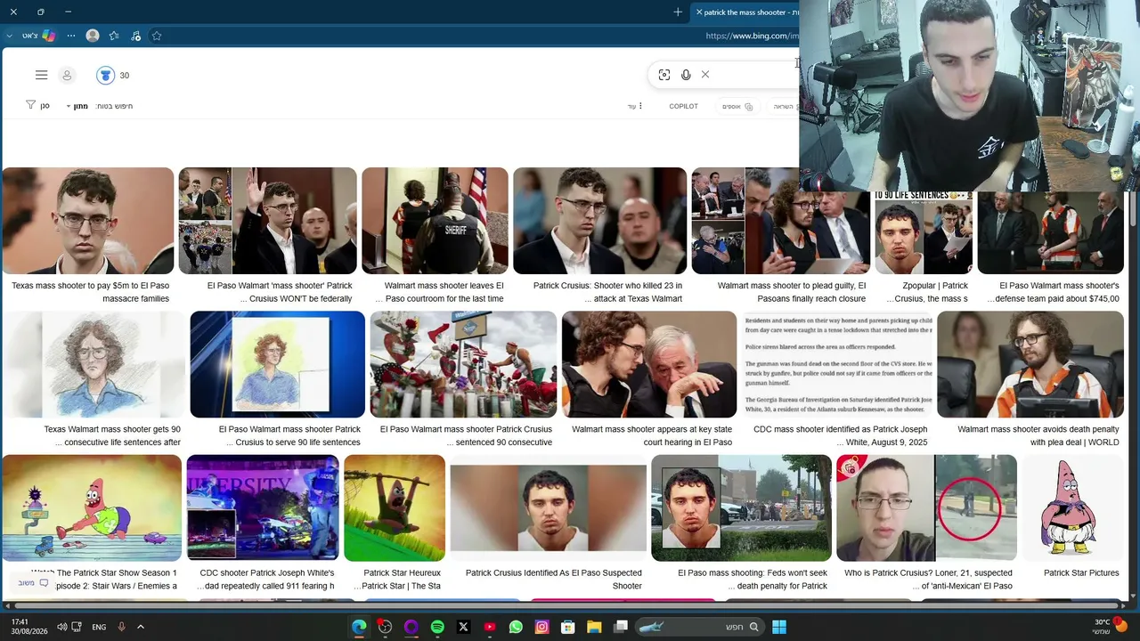Screen dimensions: 1140x641
Task: Open 'Walmart mass shooter appears at key state' caption
Action: 652,435
